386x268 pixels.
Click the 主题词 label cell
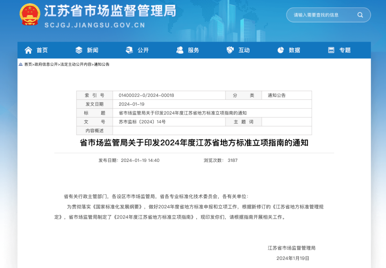point(243,122)
